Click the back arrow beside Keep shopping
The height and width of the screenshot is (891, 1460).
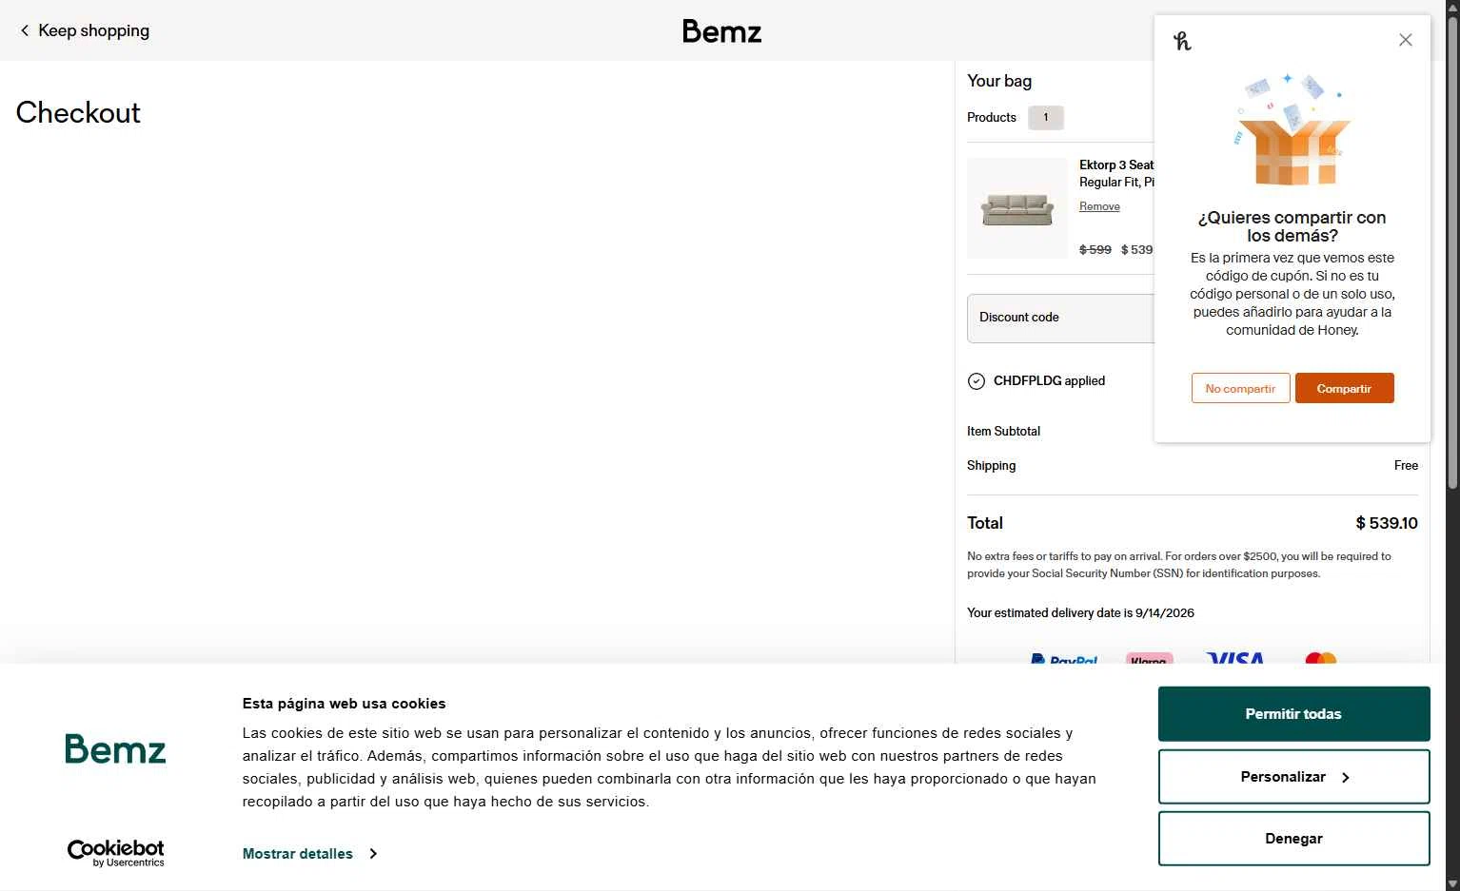[25, 30]
